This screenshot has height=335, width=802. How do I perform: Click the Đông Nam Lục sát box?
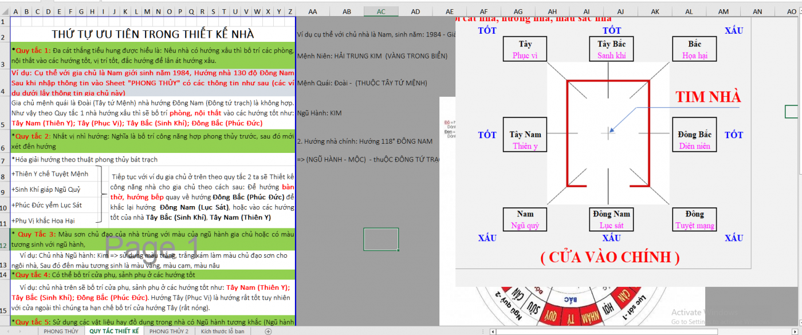pyautogui.click(x=611, y=220)
